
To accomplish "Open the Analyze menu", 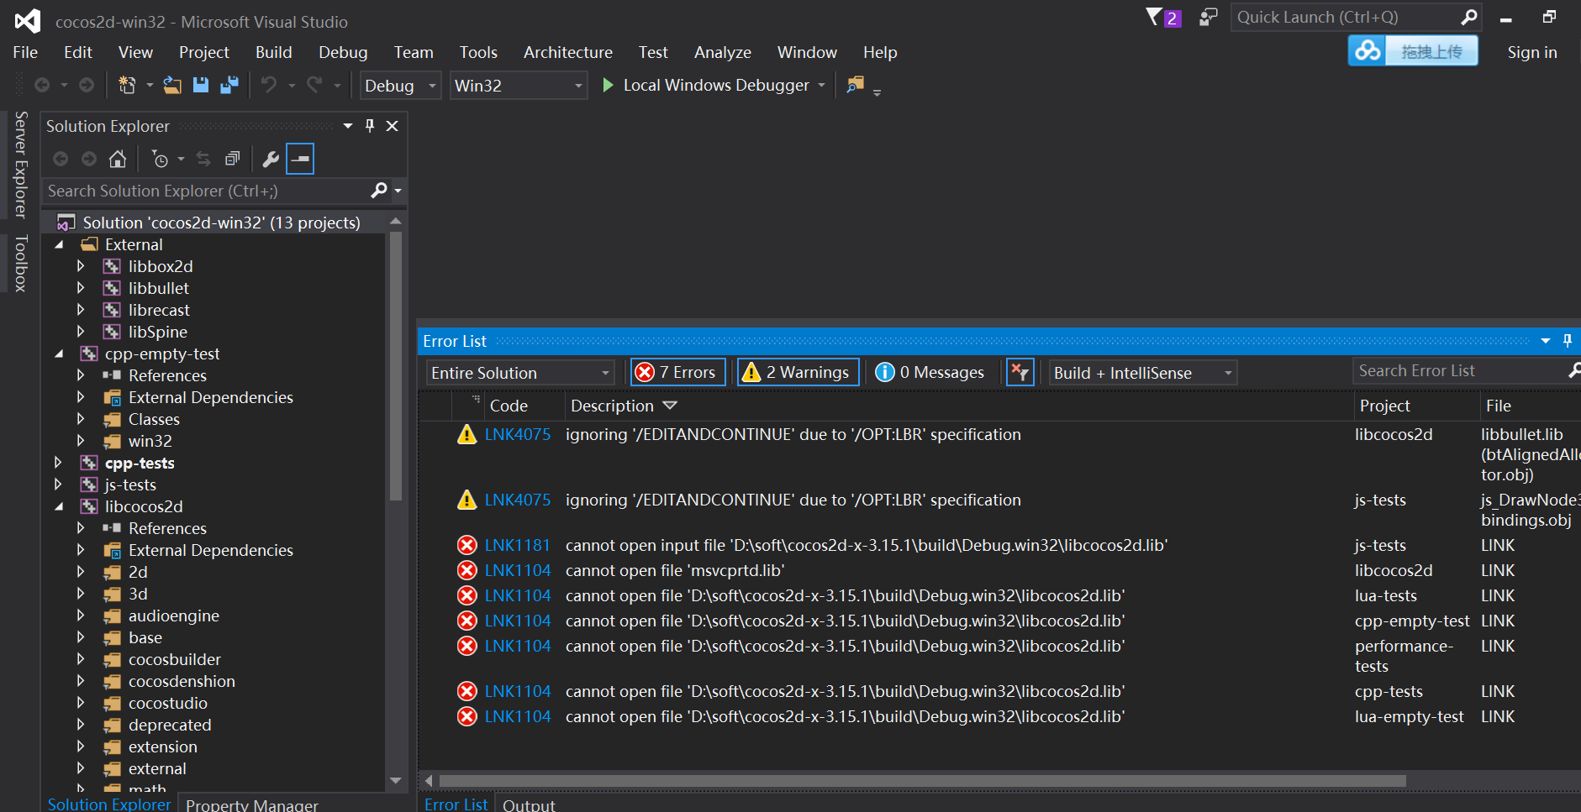I will 723,52.
